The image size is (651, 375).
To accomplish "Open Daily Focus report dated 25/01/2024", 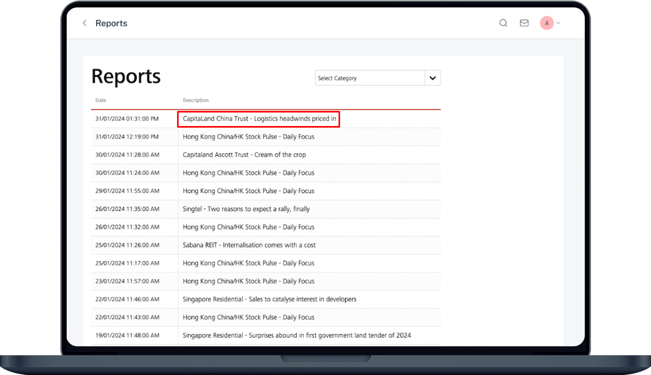I will pyautogui.click(x=248, y=263).
